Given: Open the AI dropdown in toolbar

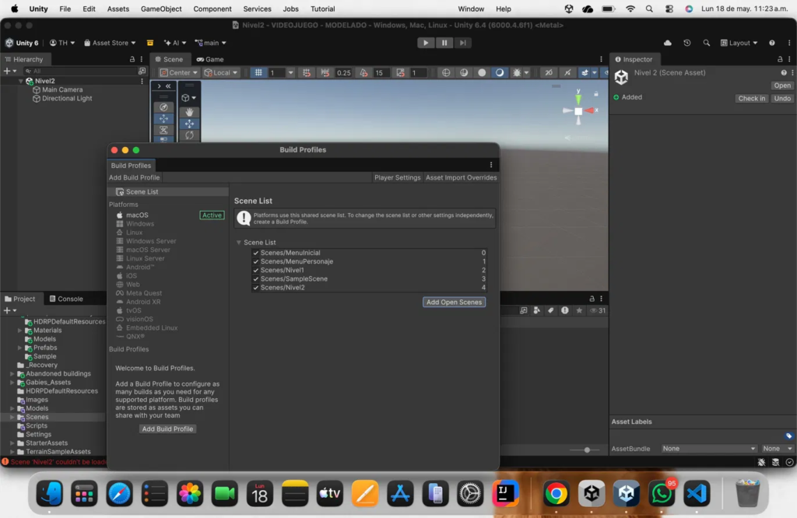Looking at the screenshot, I should pyautogui.click(x=175, y=43).
